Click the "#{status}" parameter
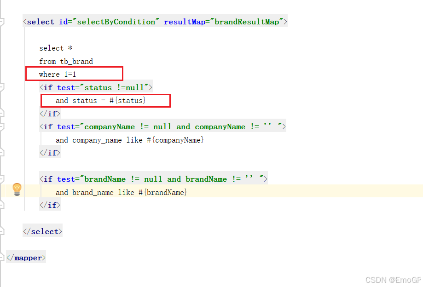The width and height of the screenshot is (423, 287). (x=127, y=101)
